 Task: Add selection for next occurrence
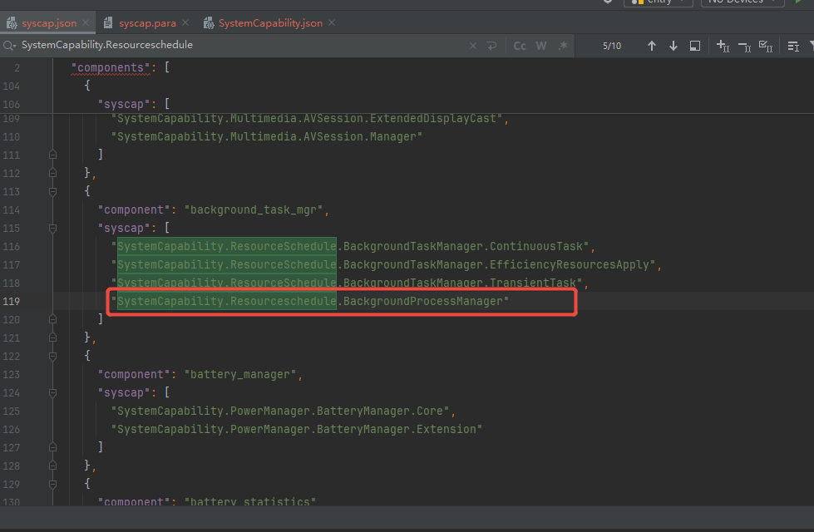(723, 47)
